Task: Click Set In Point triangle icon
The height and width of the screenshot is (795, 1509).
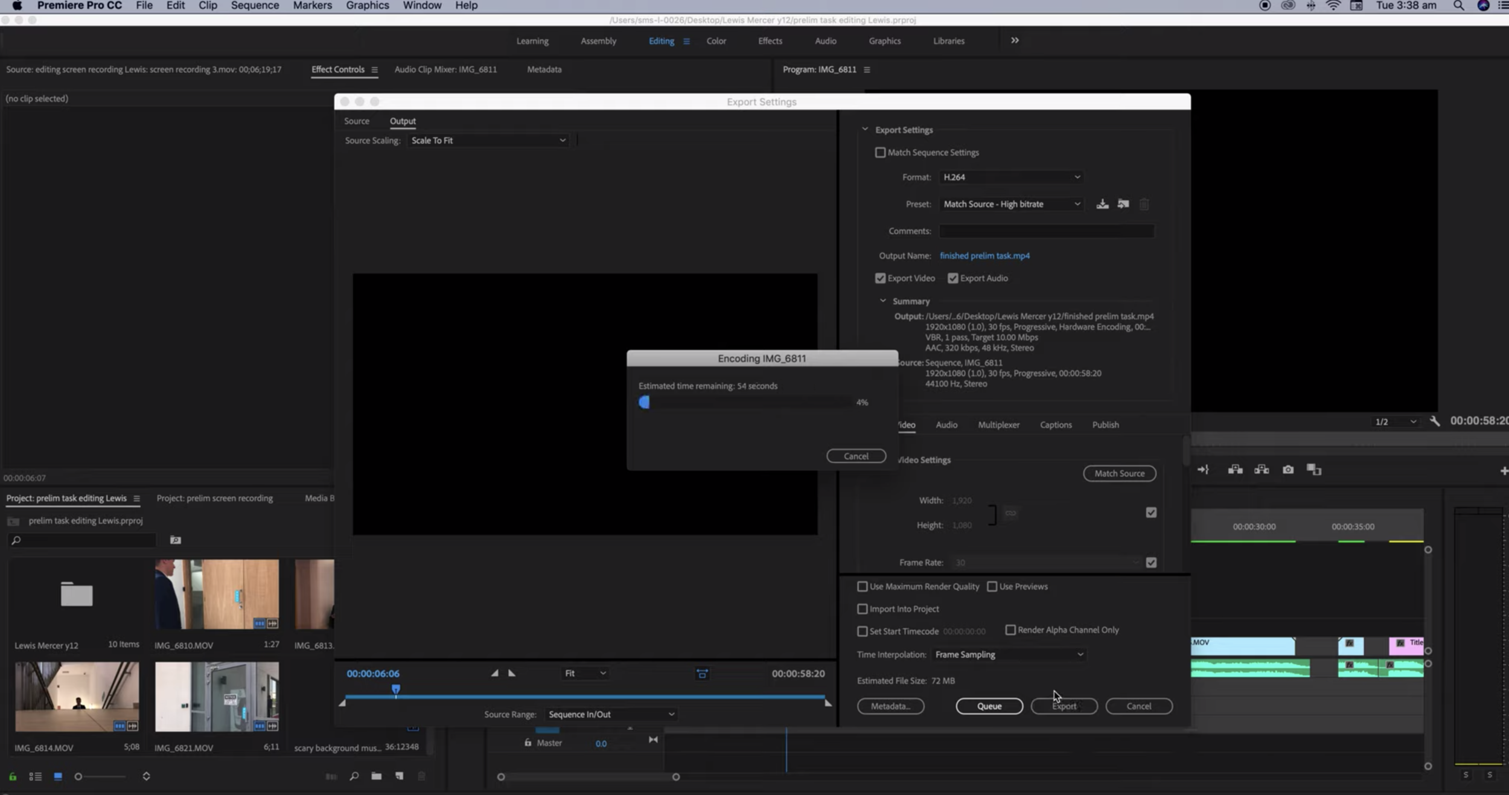Action: [494, 673]
